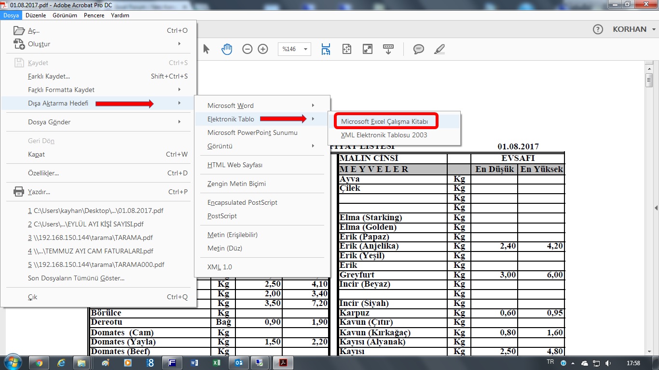Click the Open folder icon beside Aç
This screenshot has width=659, height=370.
pyautogui.click(x=19, y=30)
